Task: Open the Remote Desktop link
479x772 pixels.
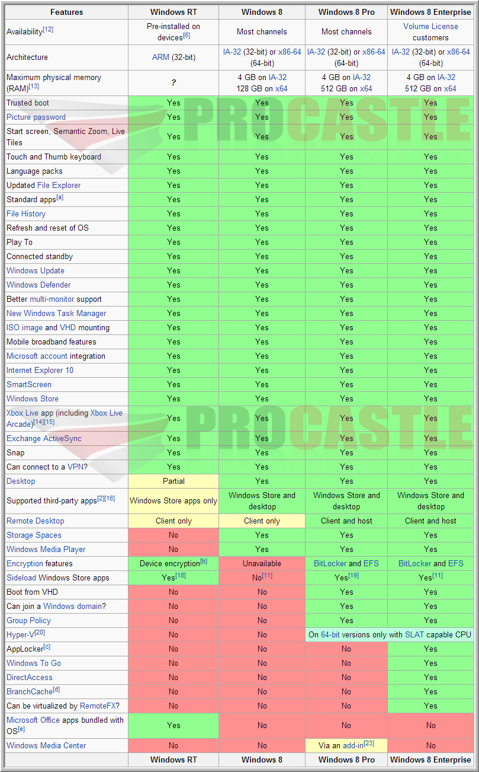Action: [x=35, y=521]
